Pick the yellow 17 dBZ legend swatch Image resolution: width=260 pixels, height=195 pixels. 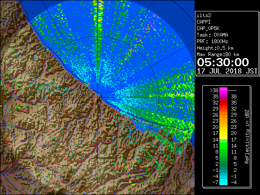pos(223,133)
